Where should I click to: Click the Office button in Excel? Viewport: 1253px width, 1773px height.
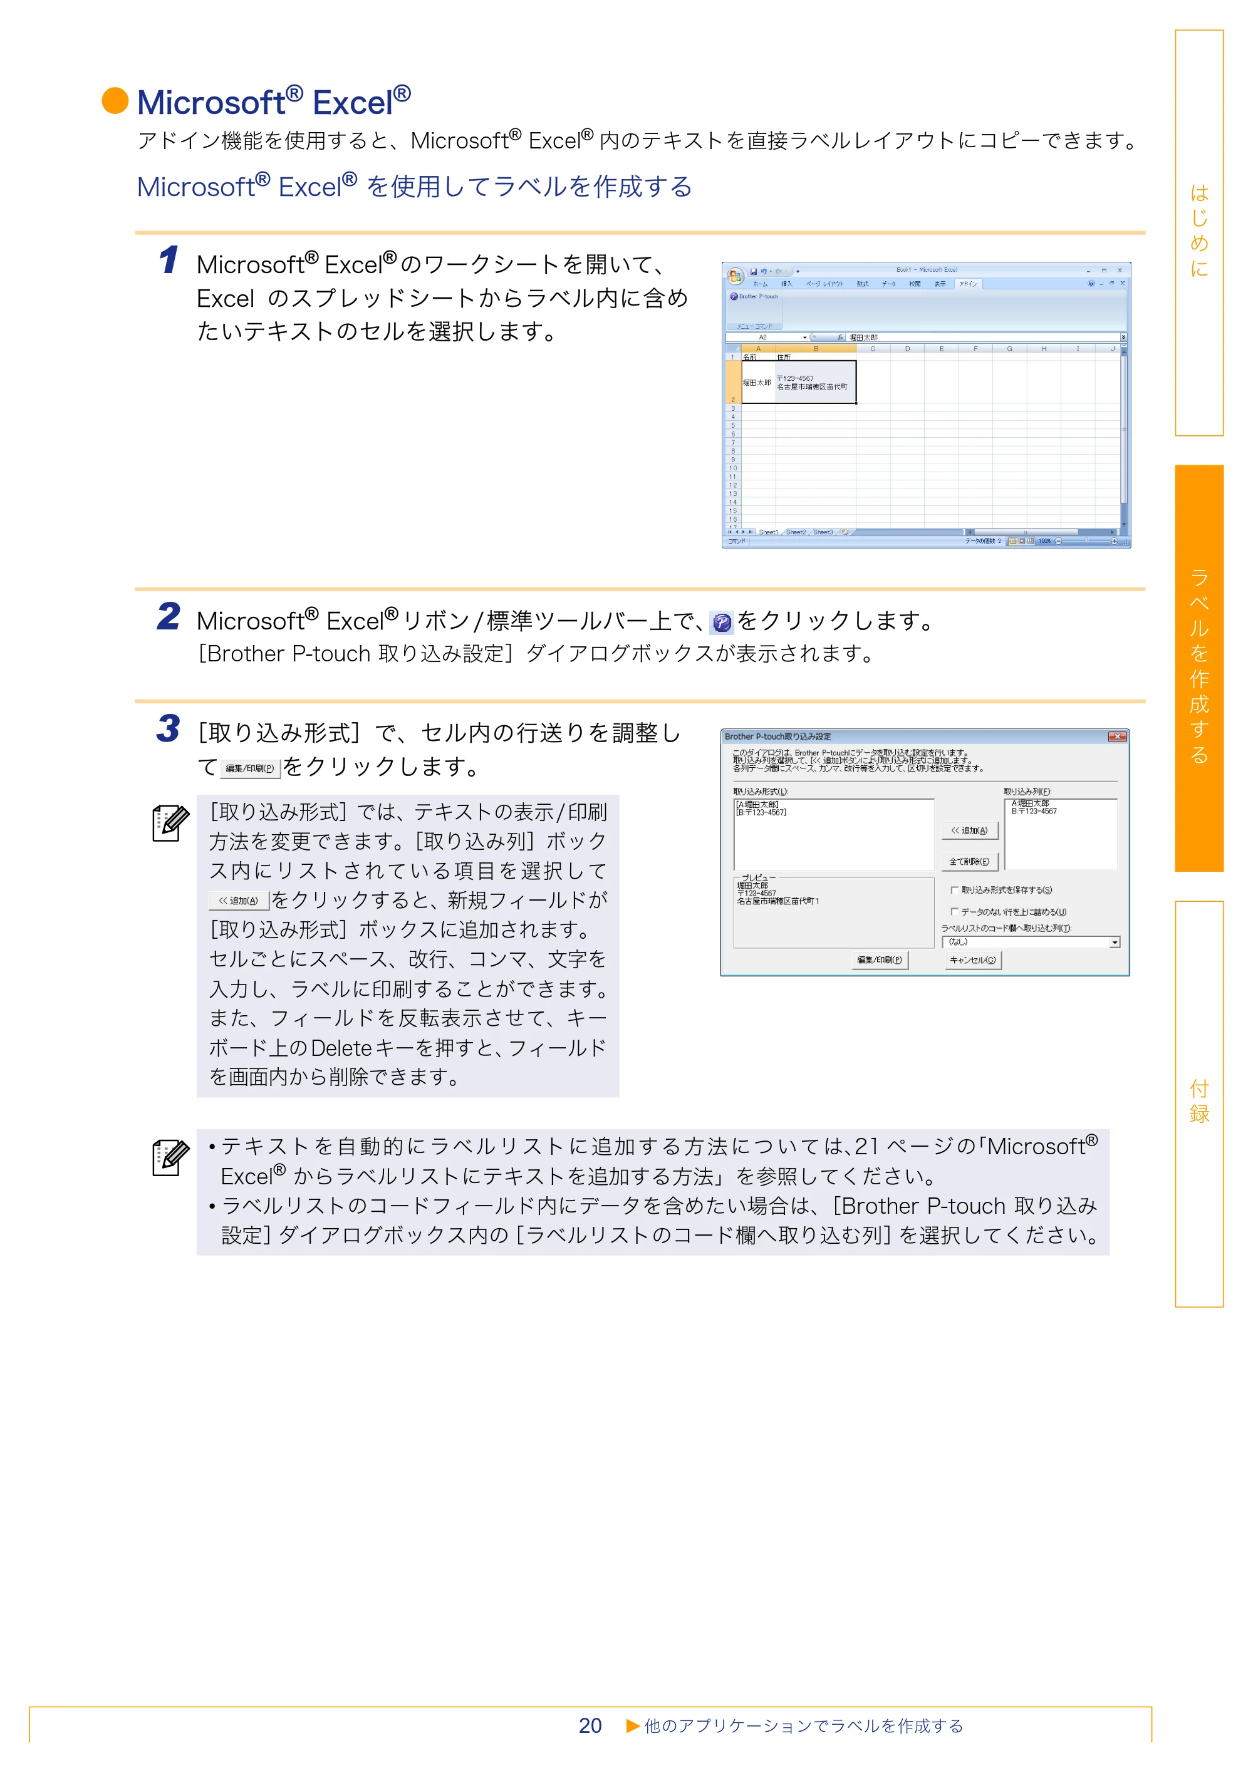(736, 276)
